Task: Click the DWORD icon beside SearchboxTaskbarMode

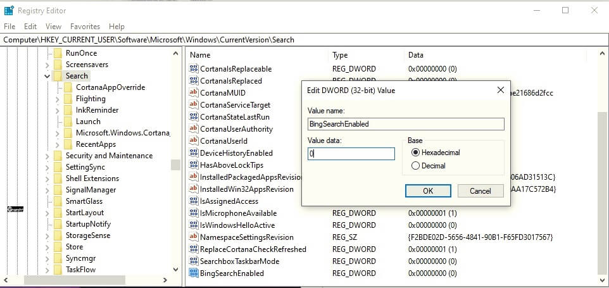Action: pos(194,261)
